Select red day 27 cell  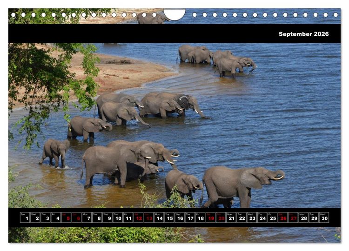293,218
